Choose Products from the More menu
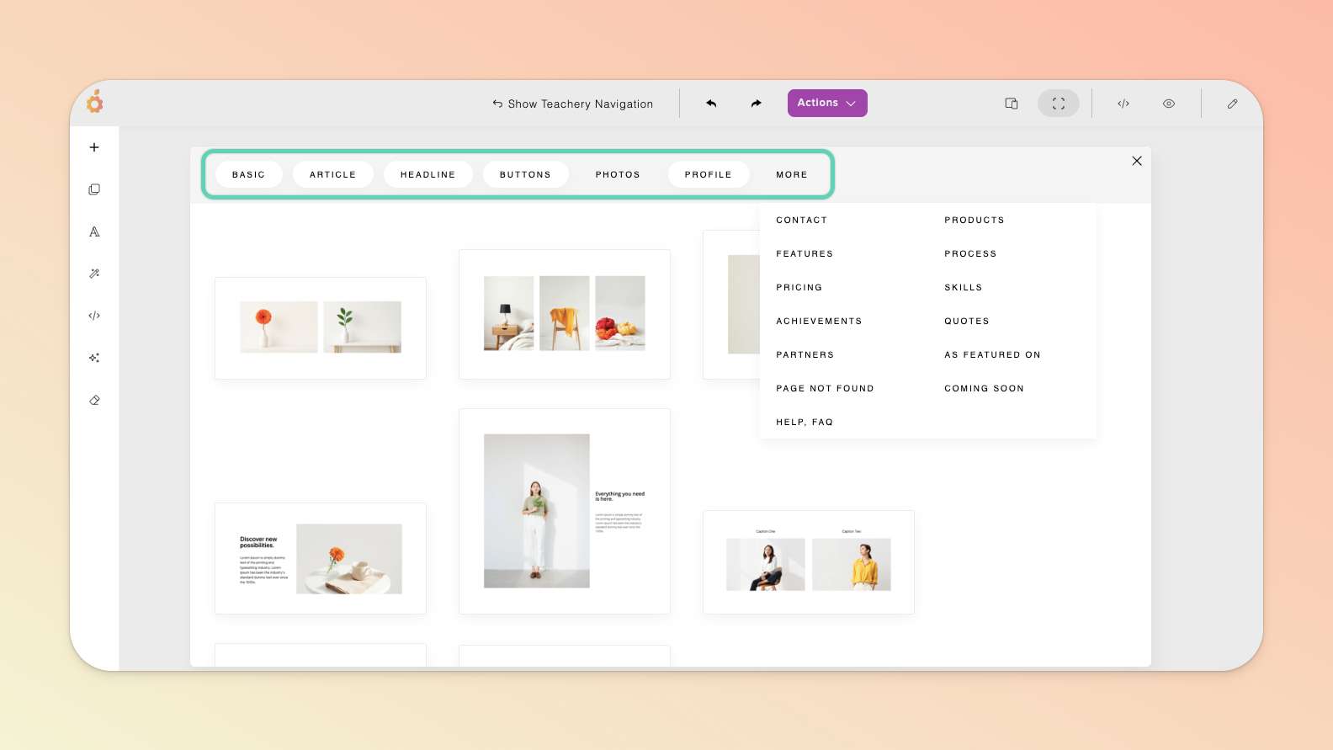This screenshot has width=1333, height=750. click(975, 220)
